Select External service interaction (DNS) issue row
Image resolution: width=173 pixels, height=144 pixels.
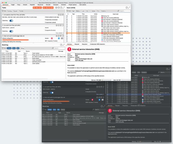[x=98, y=33]
